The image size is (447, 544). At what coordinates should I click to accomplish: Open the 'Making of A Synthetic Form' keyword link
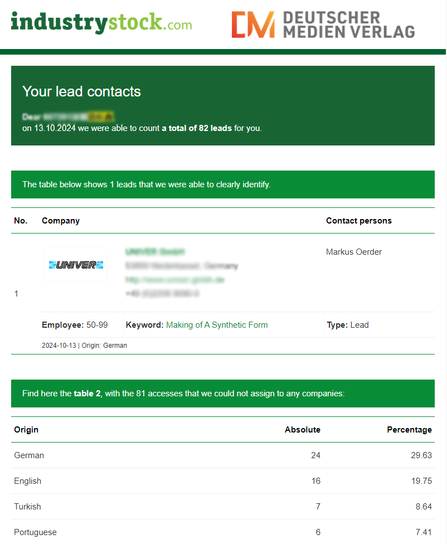click(x=217, y=325)
